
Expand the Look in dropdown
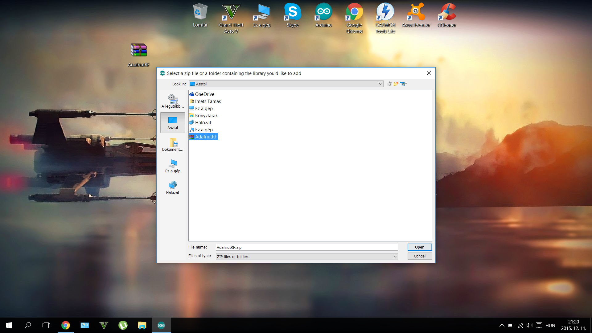(380, 84)
